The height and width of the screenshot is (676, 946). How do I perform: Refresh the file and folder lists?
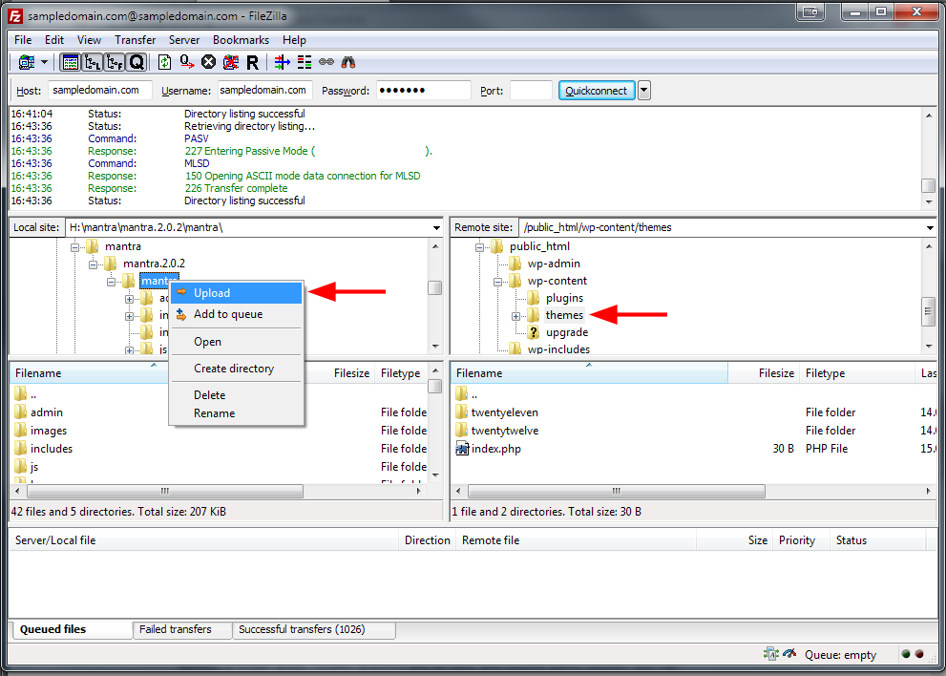(164, 62)
